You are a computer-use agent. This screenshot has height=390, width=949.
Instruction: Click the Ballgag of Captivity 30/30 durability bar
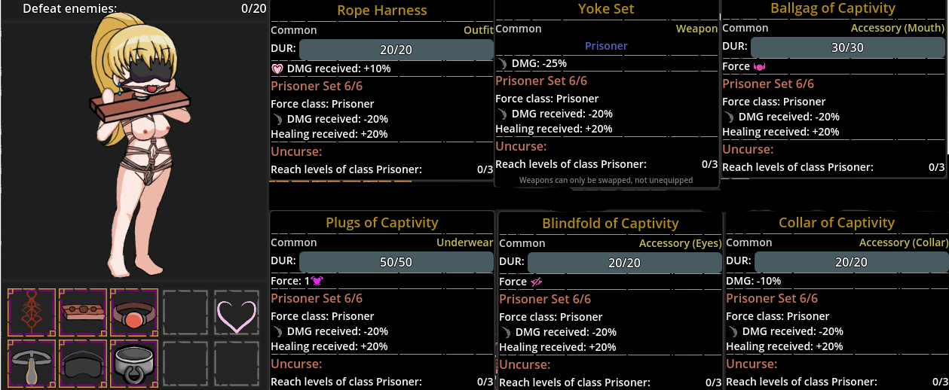point(848,47)
